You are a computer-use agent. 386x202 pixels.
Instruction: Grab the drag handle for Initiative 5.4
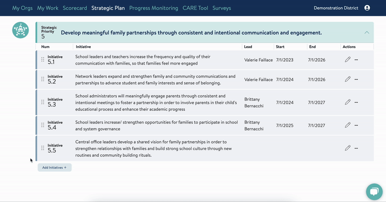[x=42, y=125]
